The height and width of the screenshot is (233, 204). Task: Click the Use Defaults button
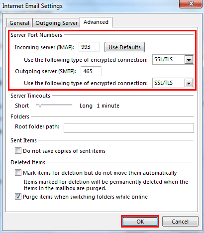(x=124, y=47)
